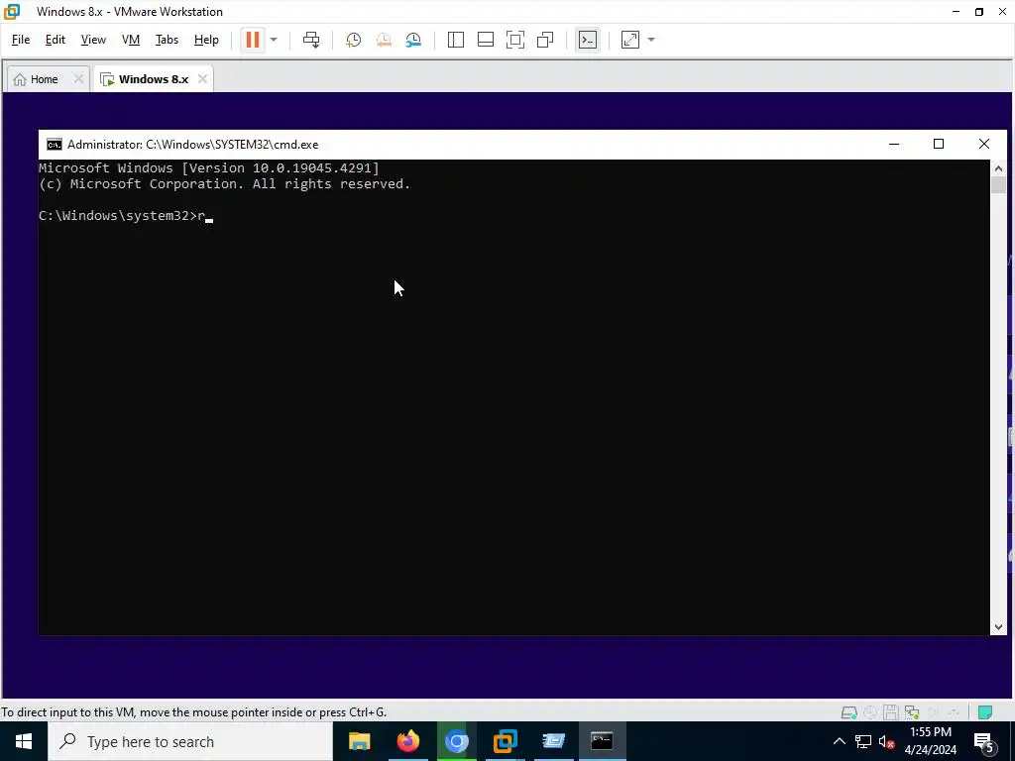
Task: Click the direct input hint status text
Action: tap(193, 712)
